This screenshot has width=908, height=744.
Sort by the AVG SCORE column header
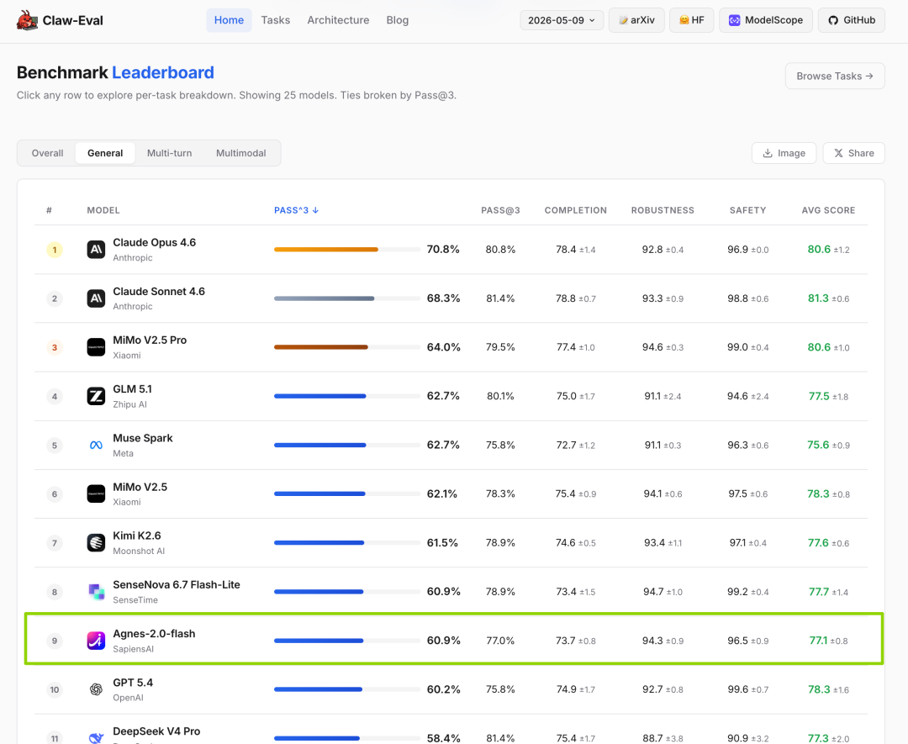[x=828, y=210]
